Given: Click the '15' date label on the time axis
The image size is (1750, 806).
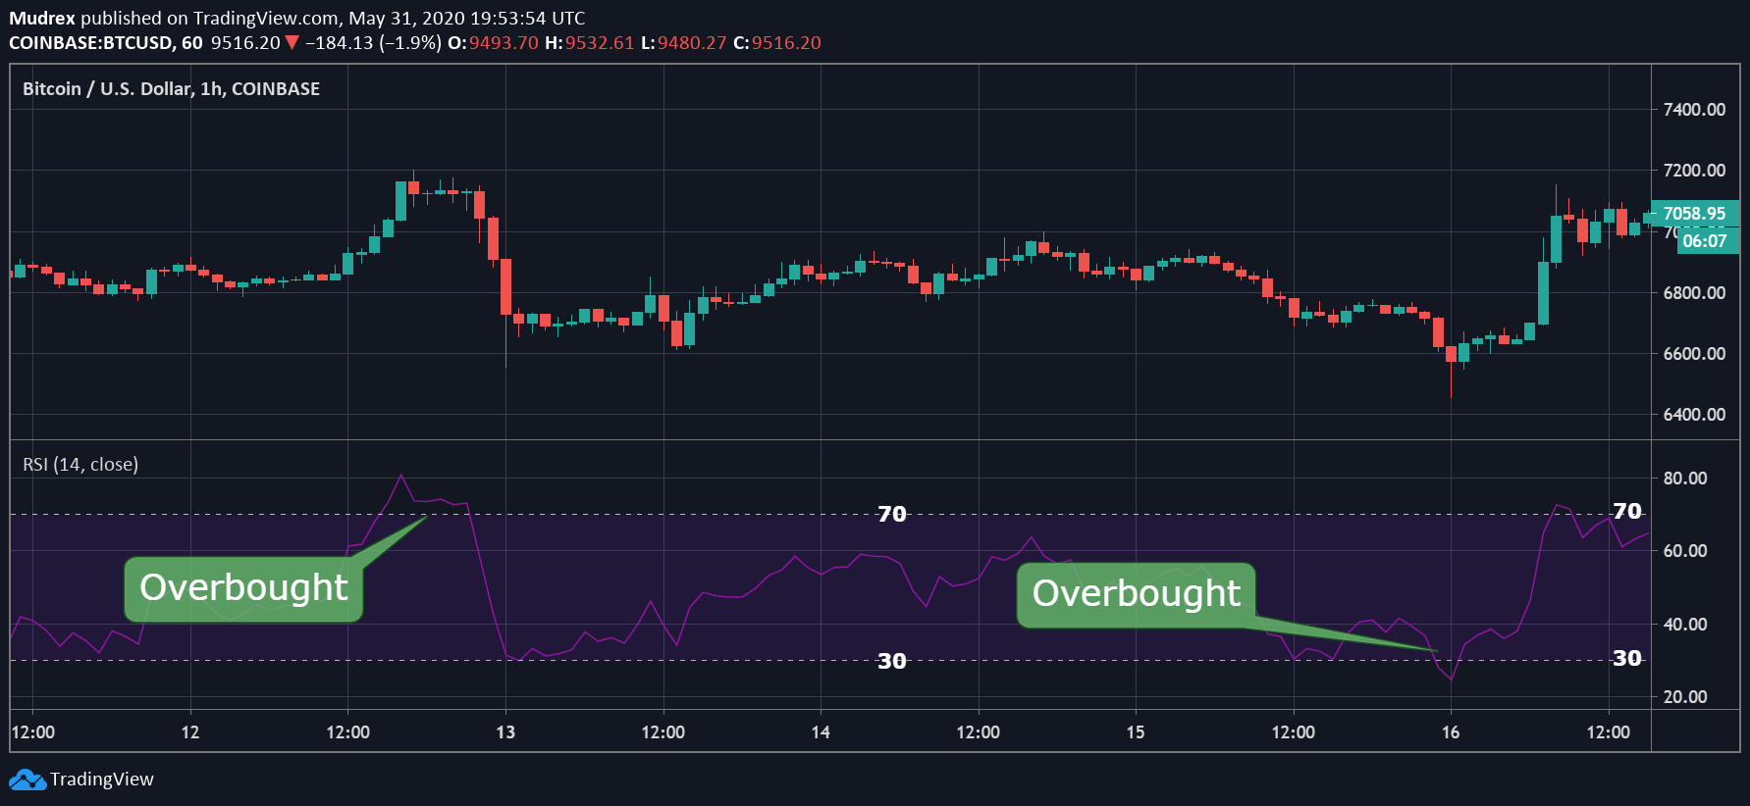Looking at the screenshot, I should pos(1136,732).
